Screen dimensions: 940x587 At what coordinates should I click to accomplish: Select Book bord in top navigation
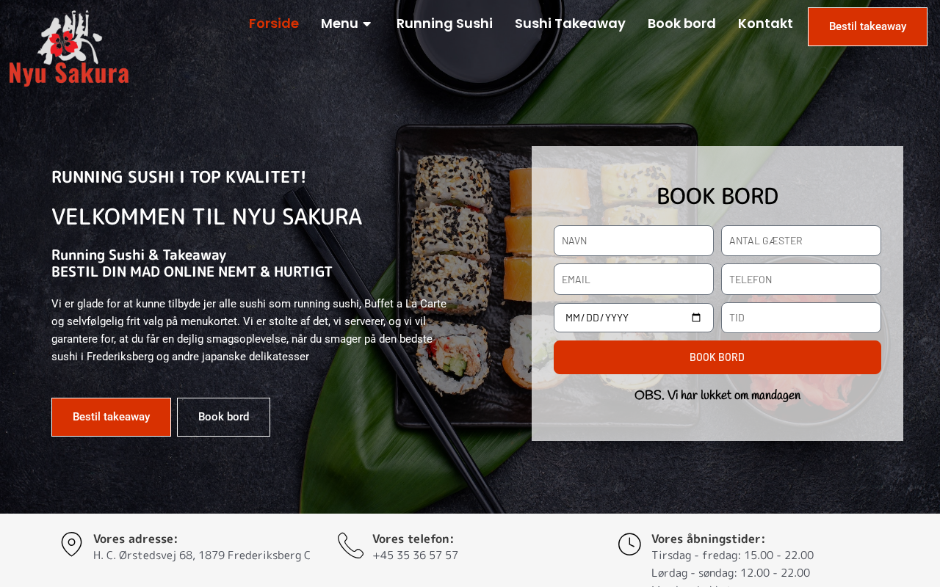tap(681, 23)
